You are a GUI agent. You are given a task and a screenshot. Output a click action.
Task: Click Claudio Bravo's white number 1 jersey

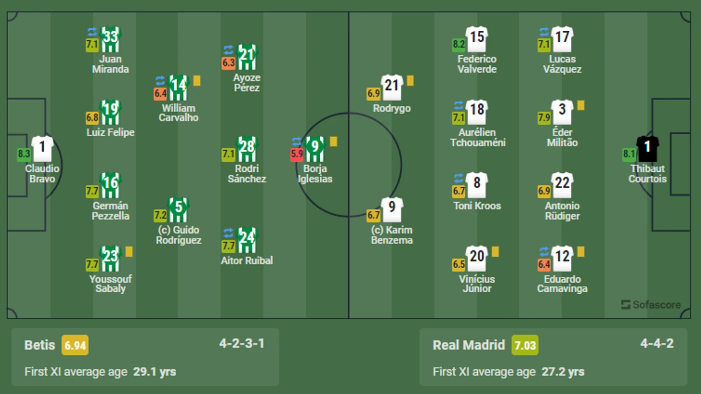pos(42,148)
